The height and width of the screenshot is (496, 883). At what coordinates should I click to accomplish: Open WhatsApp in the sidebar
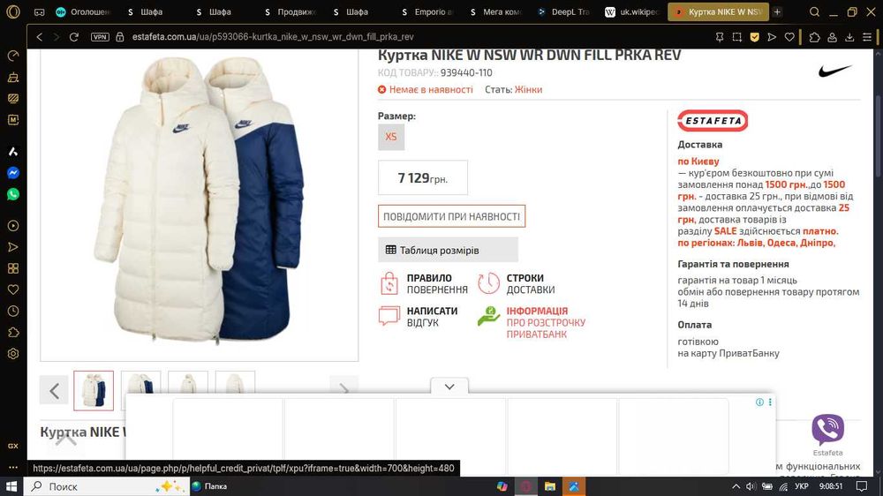pyautogui.click(x=13, y=194)
